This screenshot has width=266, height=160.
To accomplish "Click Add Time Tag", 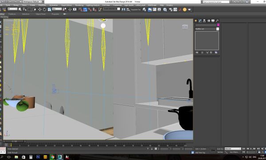I will click(200, 152).
